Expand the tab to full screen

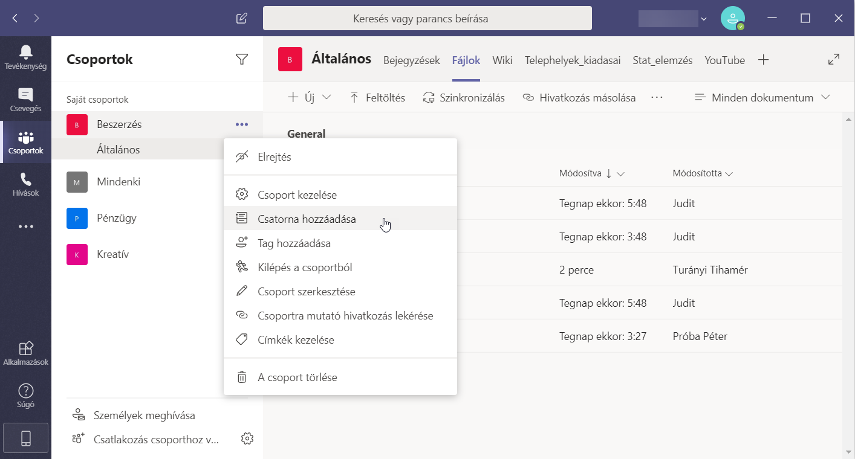tap(833, 60)
